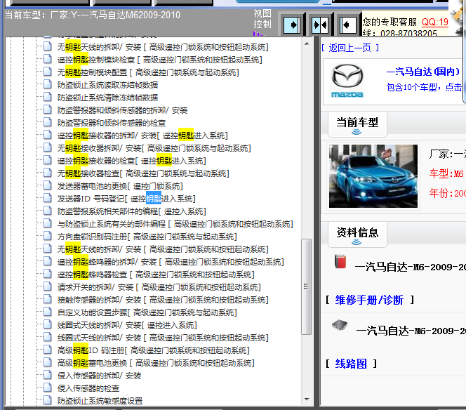Click document icon beside 自定义功能设置步骤
466x410 pixels.
47,312
